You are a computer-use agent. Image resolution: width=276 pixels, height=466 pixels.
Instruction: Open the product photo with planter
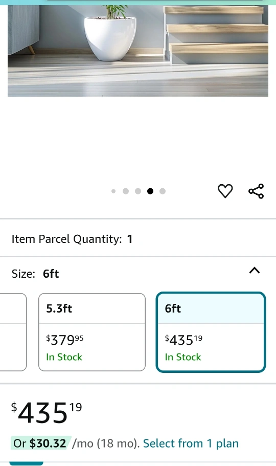[138, 51]
